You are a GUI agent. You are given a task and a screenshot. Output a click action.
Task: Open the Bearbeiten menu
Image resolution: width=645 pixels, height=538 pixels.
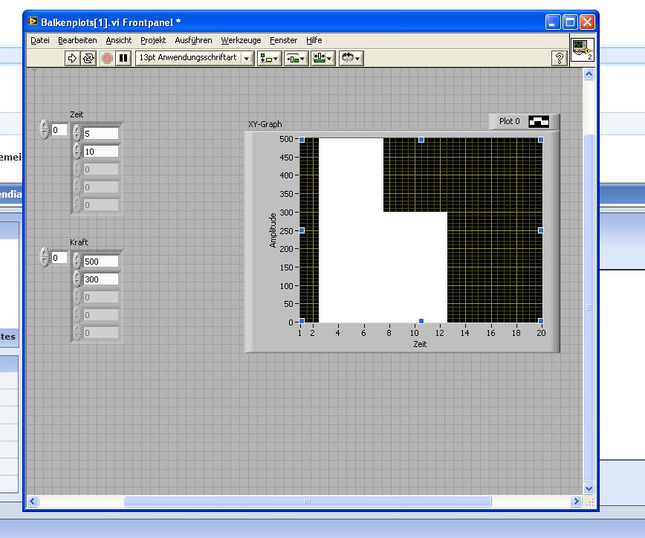[x=77, y=40]
